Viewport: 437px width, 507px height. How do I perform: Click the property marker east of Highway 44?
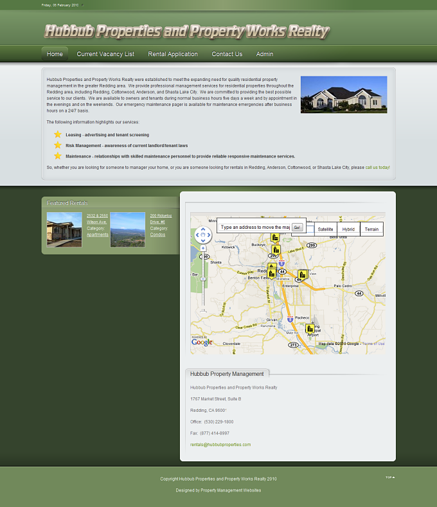point(302,274)
